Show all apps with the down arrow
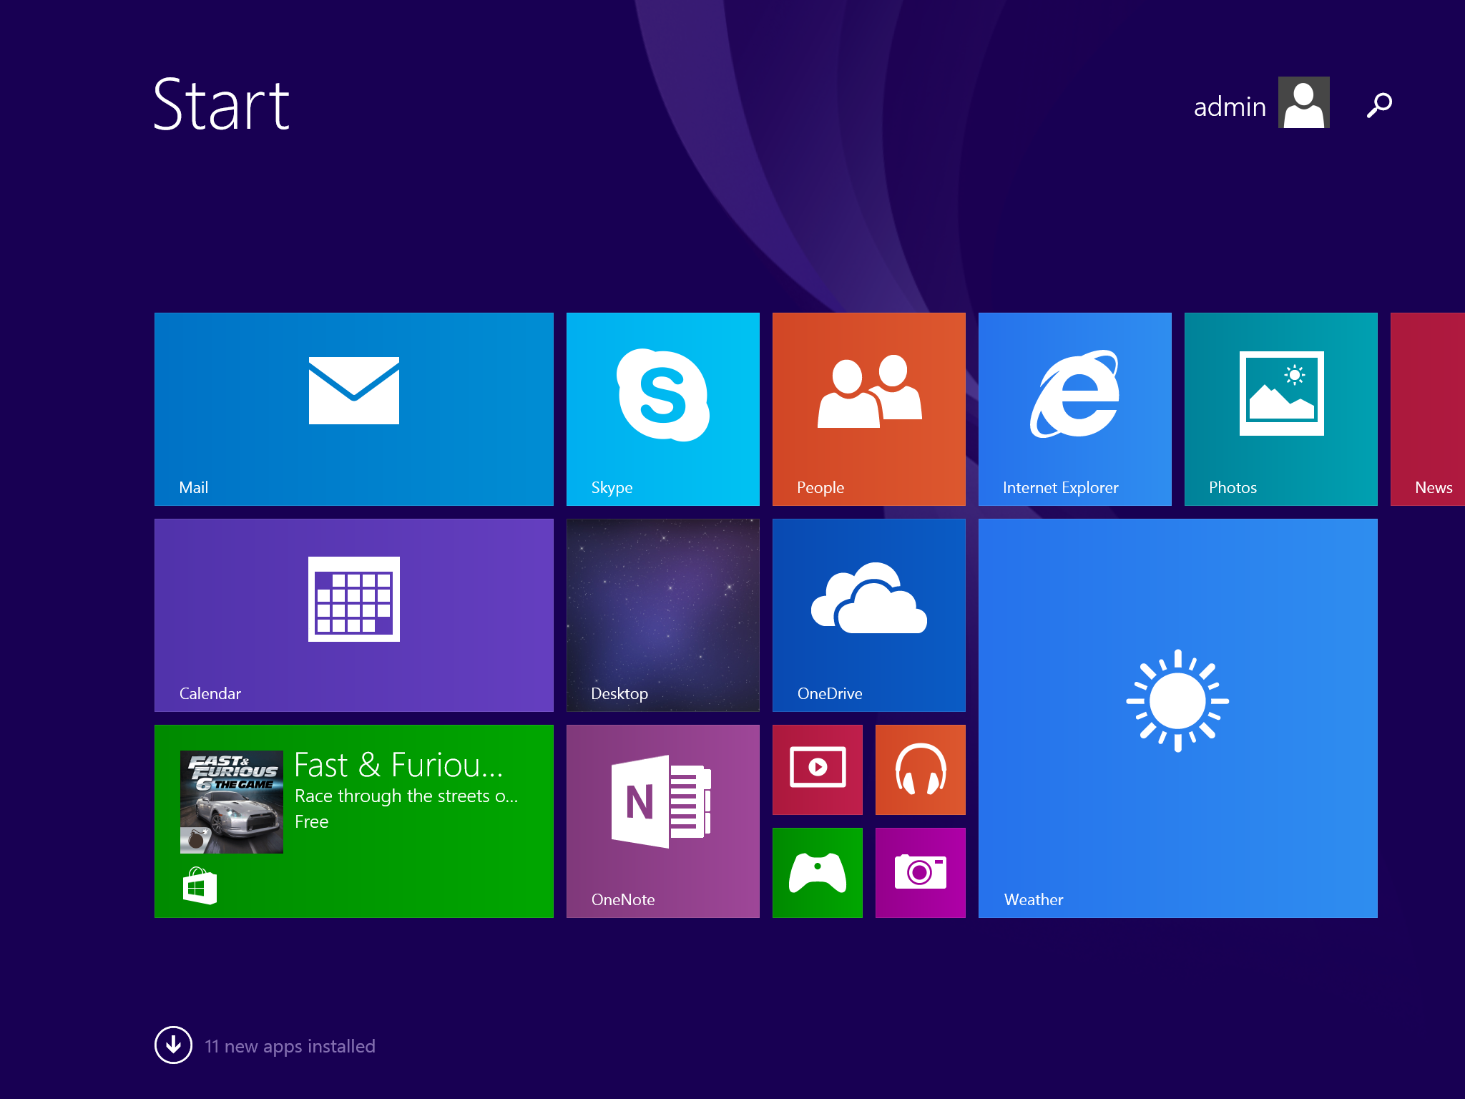Viewport: 1465px width, 1099px height. (x=173, y=1045)
